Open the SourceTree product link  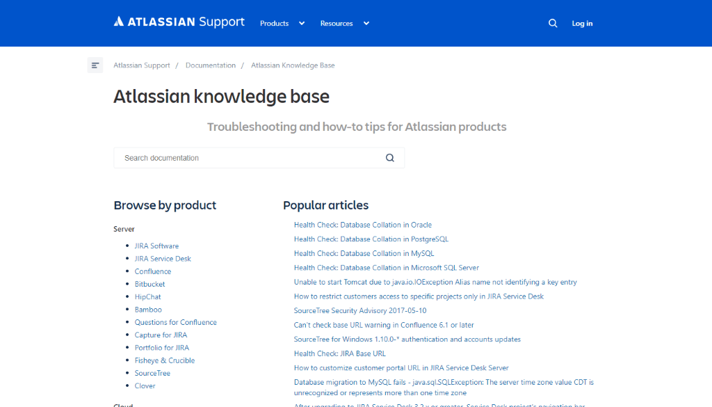[x=152, y=373]
